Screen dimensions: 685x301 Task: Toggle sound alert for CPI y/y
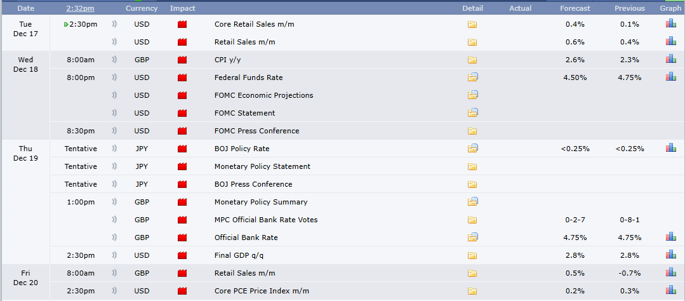click(114, 60)
